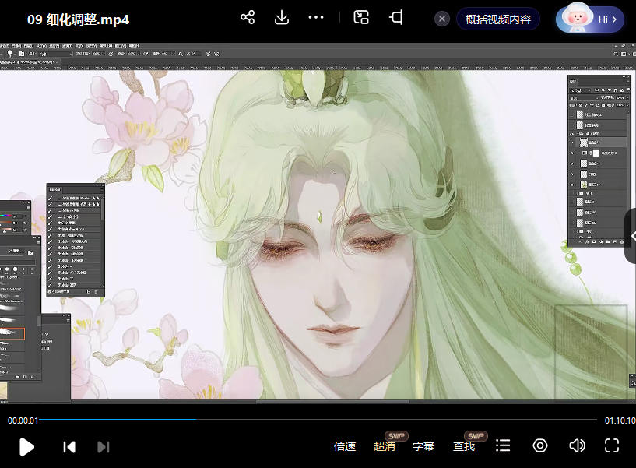Open the 超清 quality selector
The width and height of the screenshot is (636, 468).
385,446
